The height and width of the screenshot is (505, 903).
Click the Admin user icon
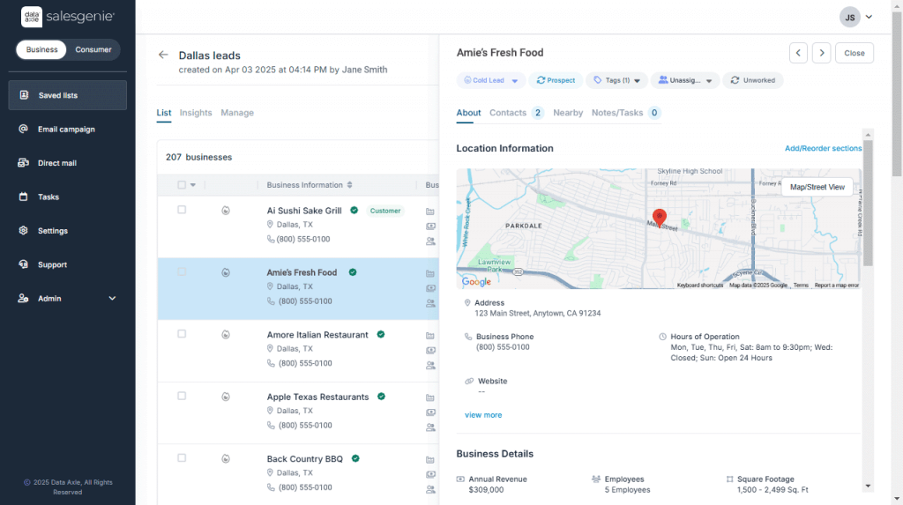tap(23, 298)
